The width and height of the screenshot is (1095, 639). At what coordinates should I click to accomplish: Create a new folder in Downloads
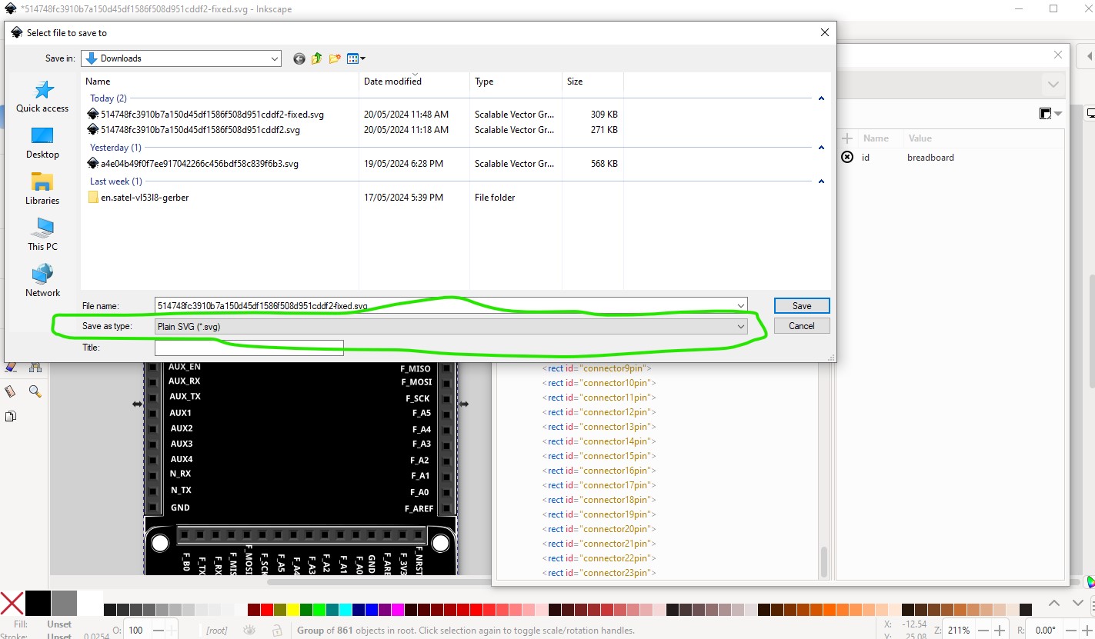click(335, 58)
